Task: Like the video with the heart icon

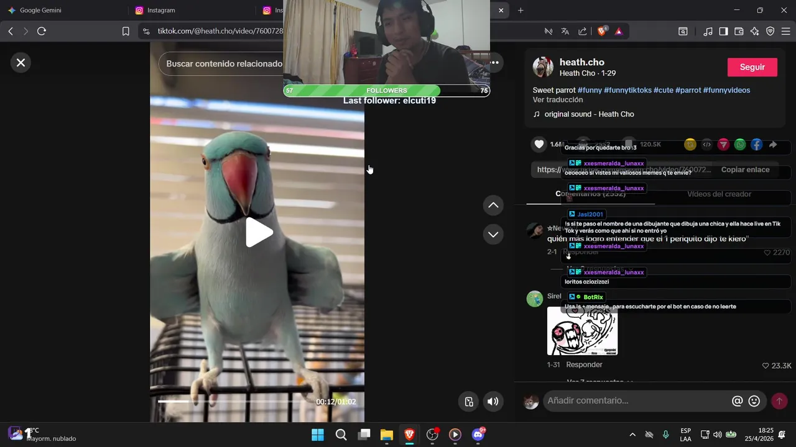Action: click(539, 144)
